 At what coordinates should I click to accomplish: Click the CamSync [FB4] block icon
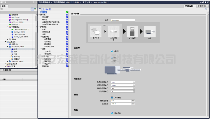12,32
